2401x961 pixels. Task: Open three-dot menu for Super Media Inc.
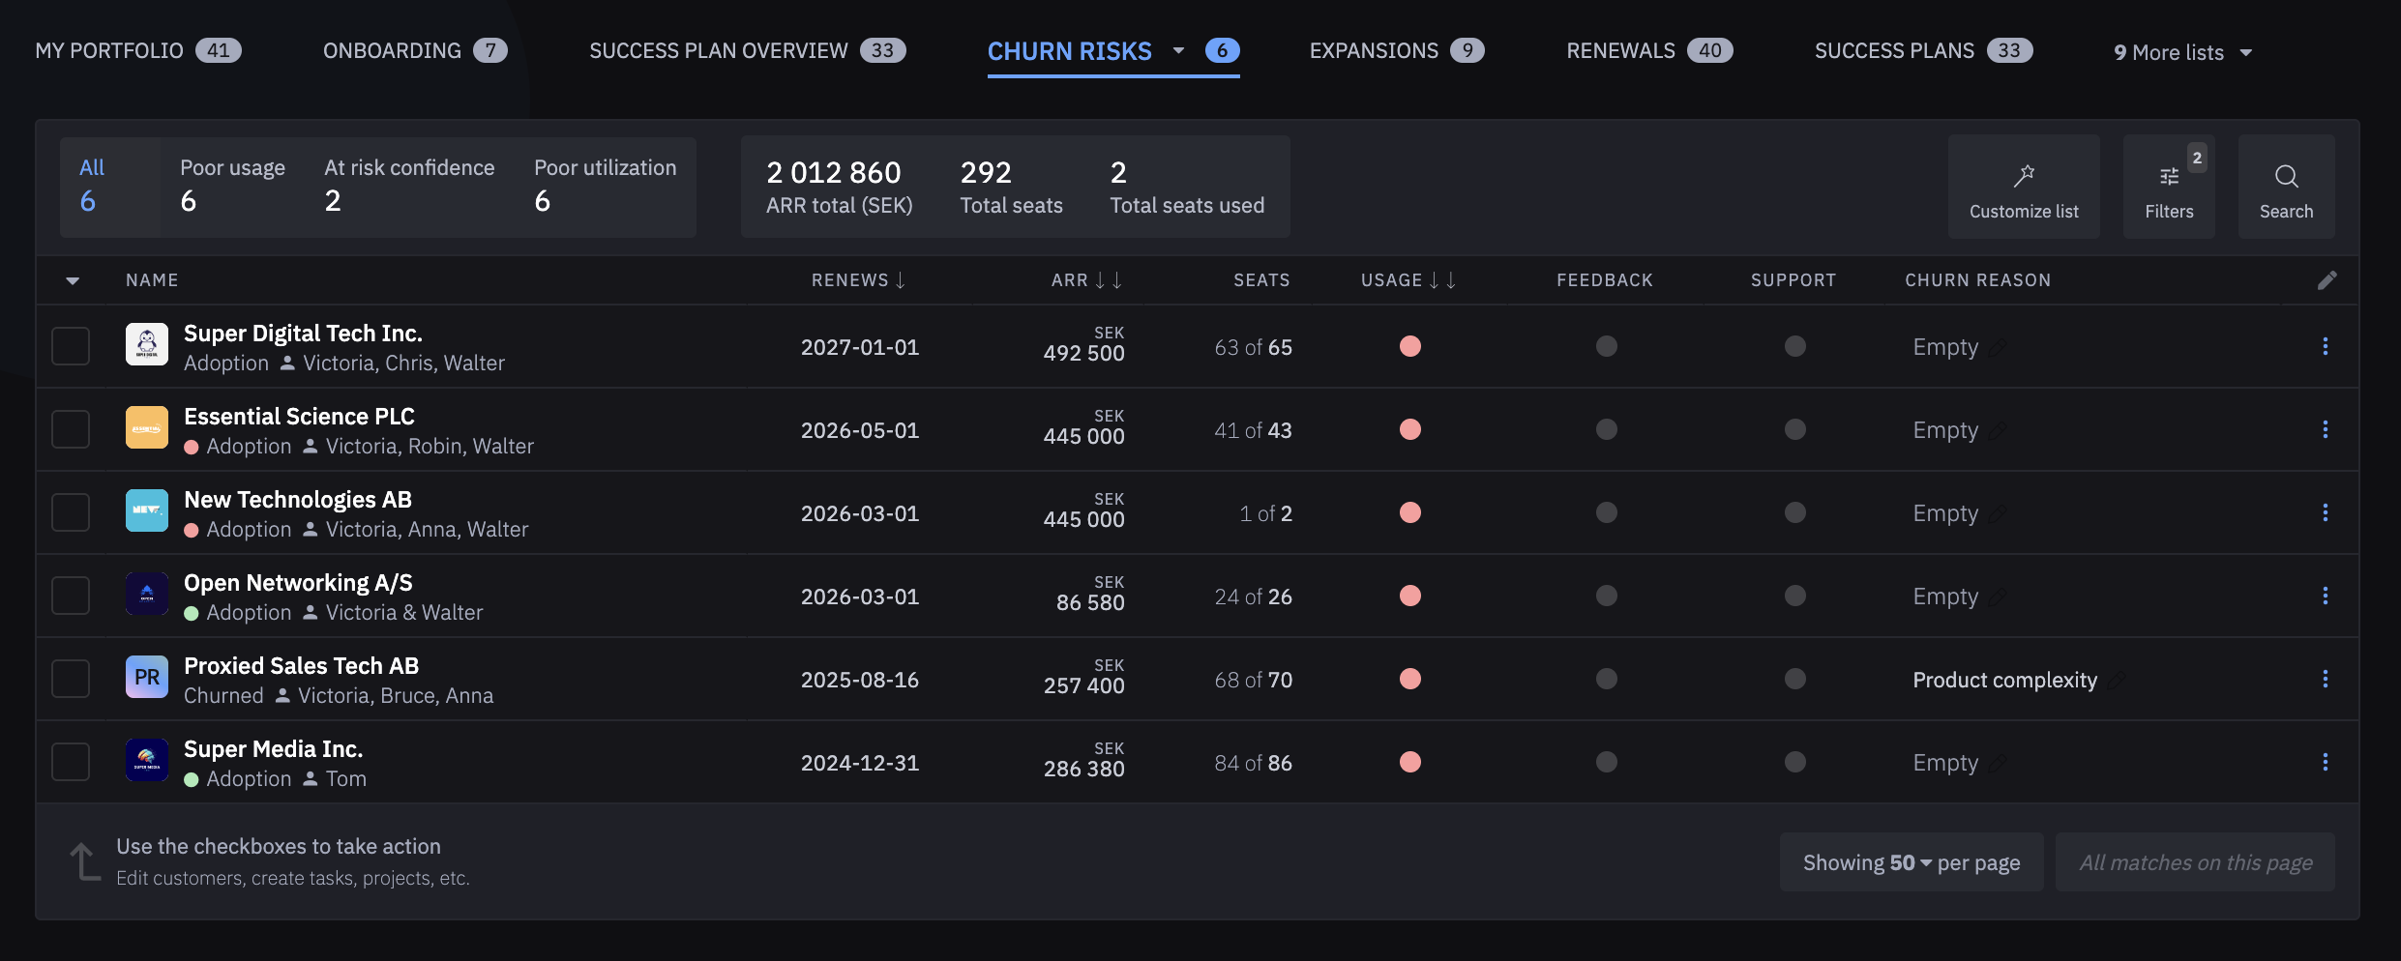pyautogui.click(x=2325, y=762)
